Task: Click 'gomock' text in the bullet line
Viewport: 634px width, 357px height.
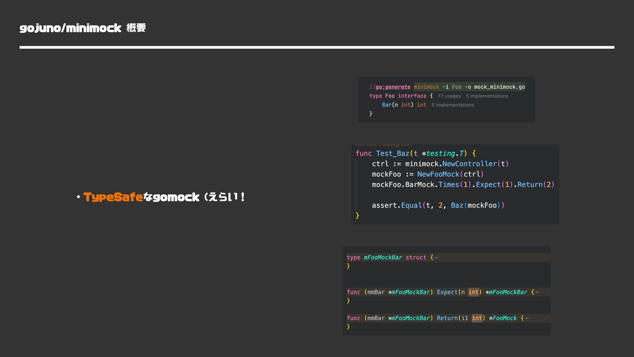Action: pyautogui.click(x=176, y=197)
